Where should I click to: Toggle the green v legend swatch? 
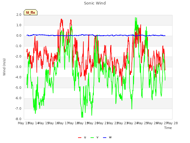(x=92, y=137)
